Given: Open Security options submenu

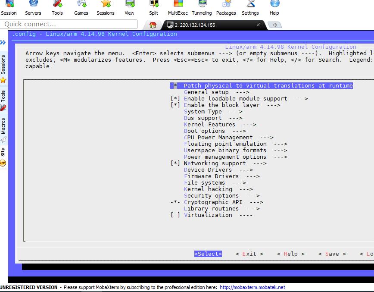Looking at the screenshot, I should click(222, 196).
